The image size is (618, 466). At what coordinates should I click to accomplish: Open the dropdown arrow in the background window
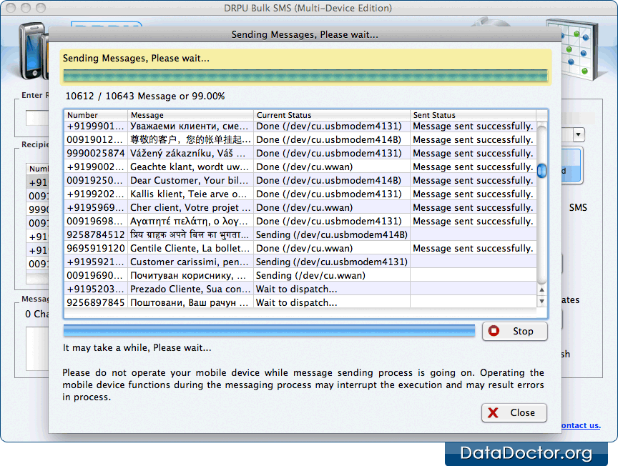pyautogui.click(x=578, y=134)
